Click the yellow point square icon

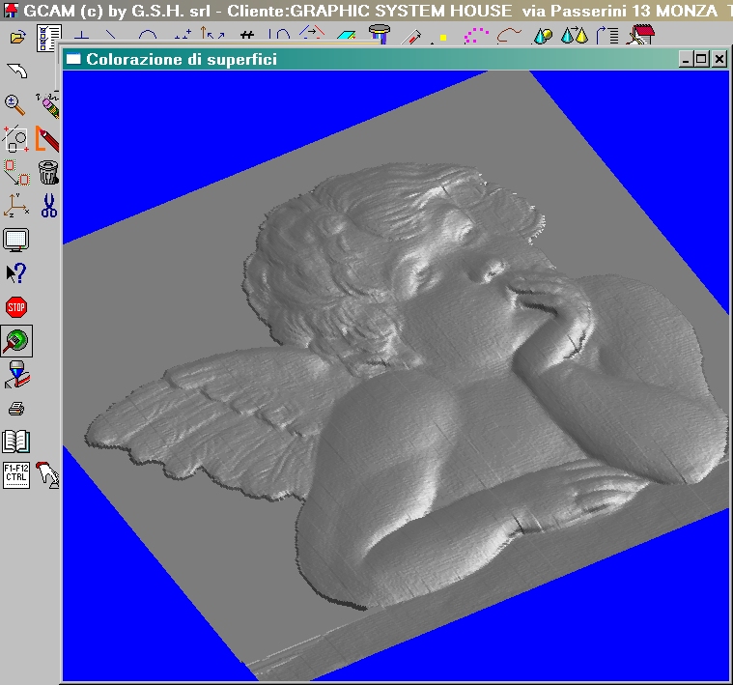(442, 38)
